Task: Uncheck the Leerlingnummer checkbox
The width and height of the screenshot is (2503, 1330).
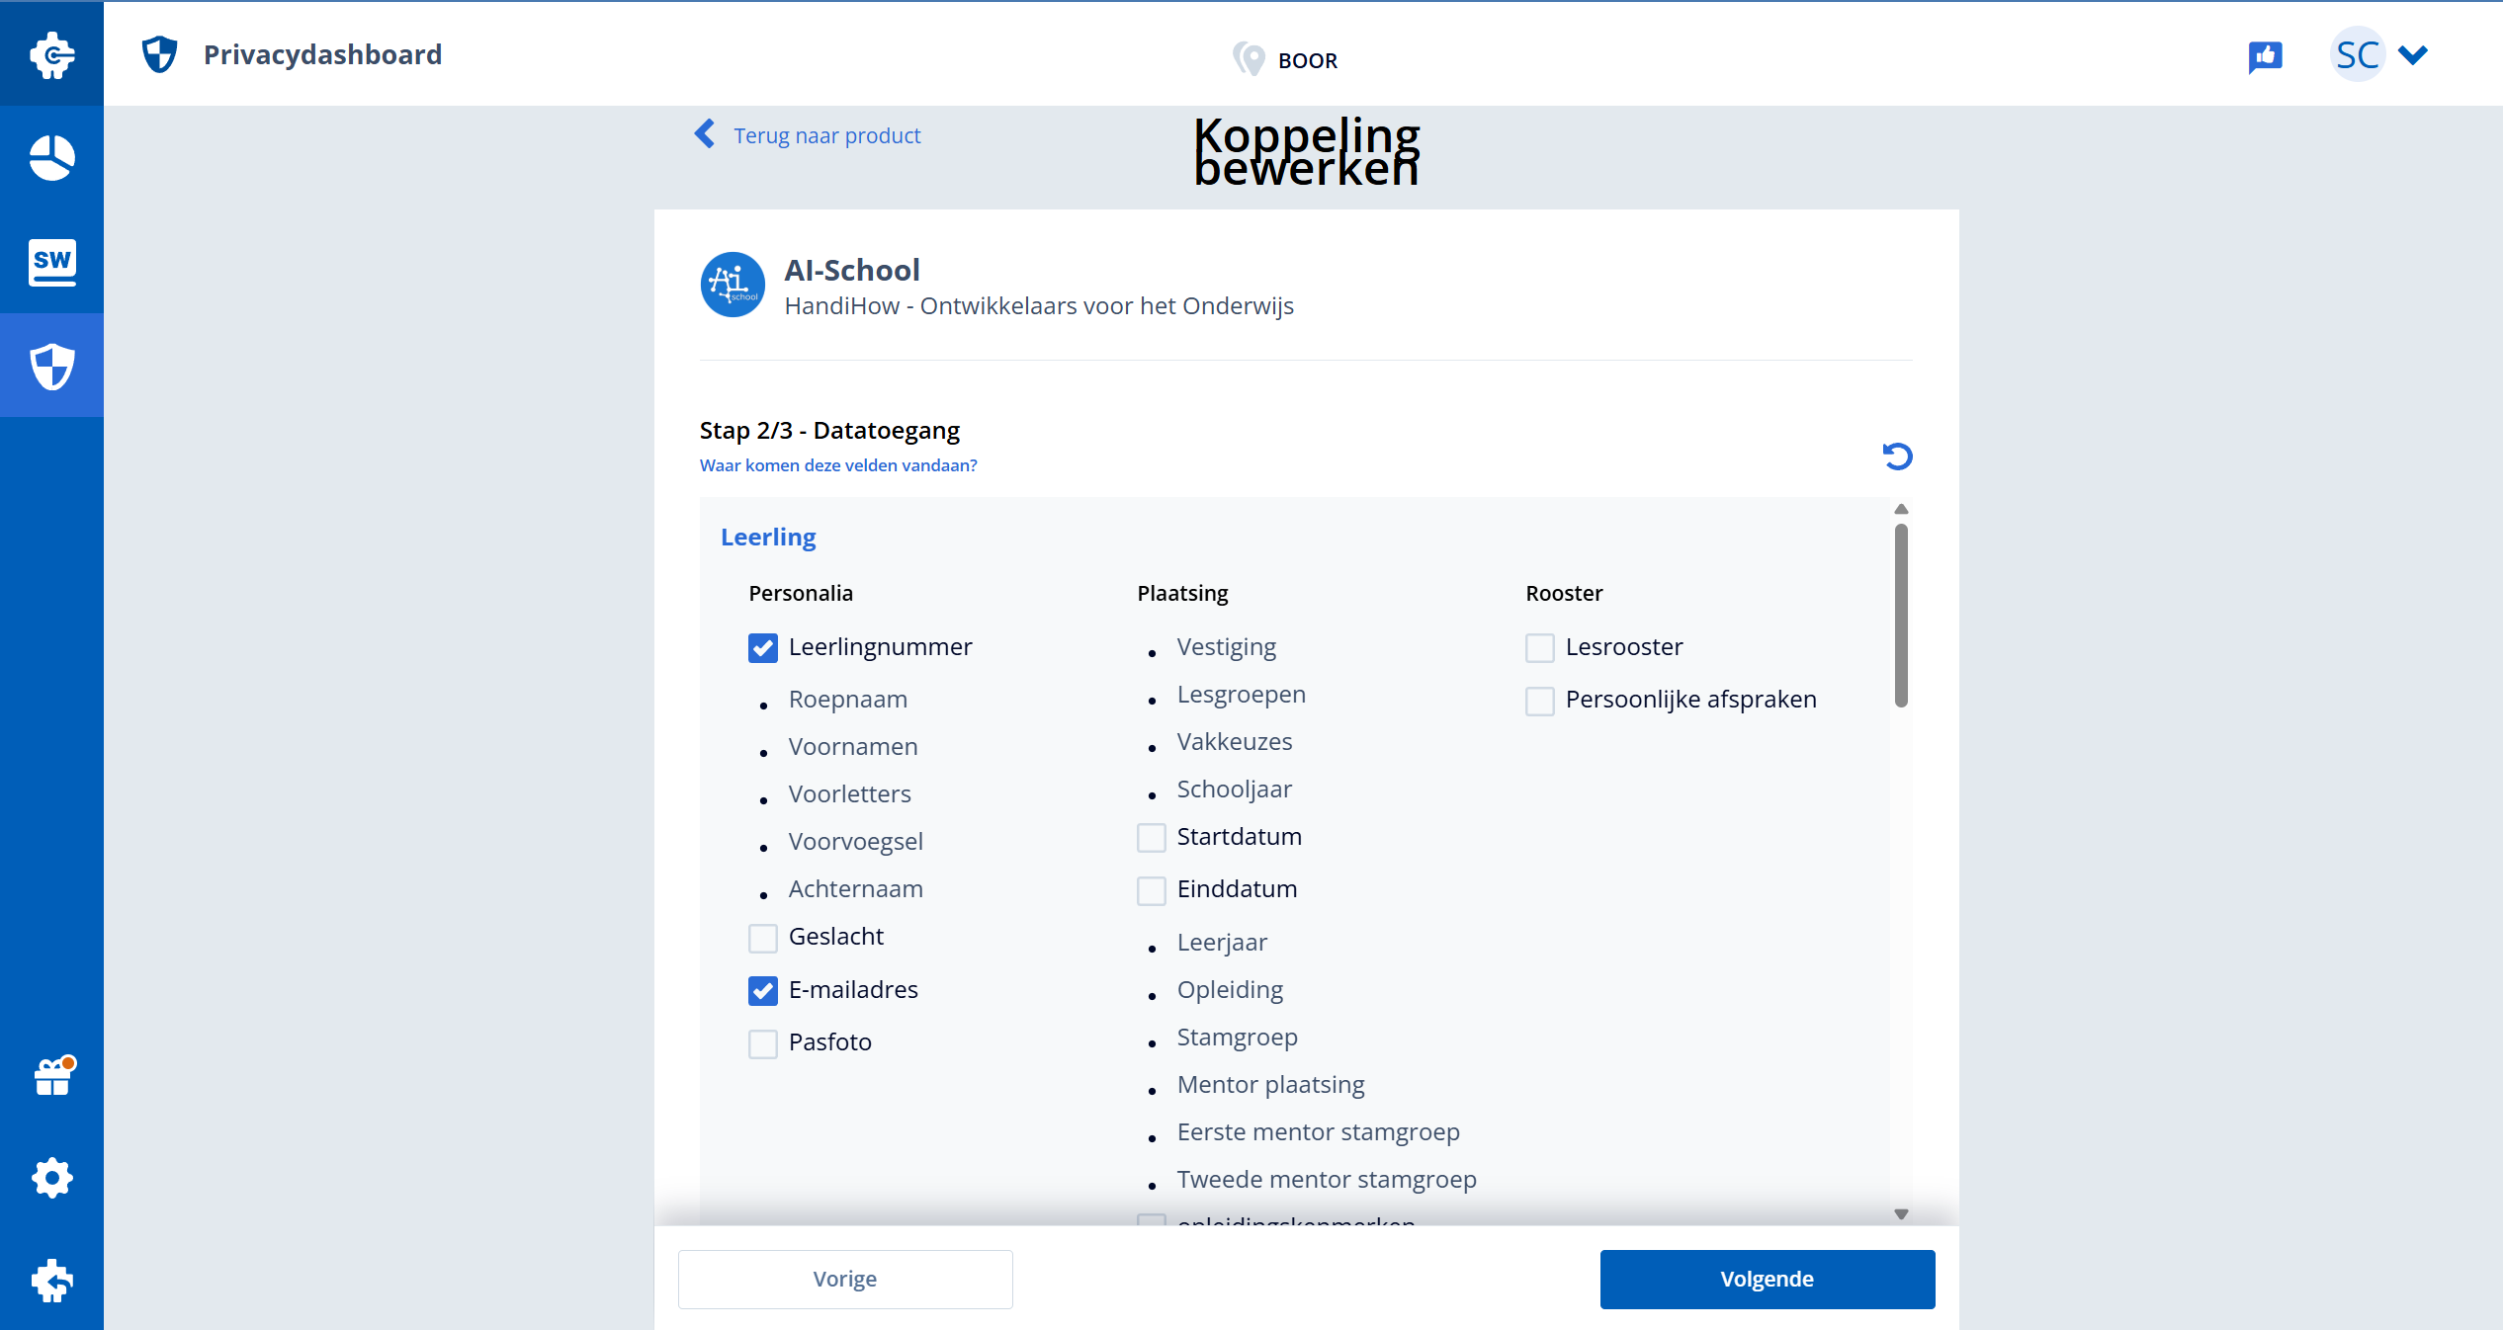Action: tap(762, 648)
